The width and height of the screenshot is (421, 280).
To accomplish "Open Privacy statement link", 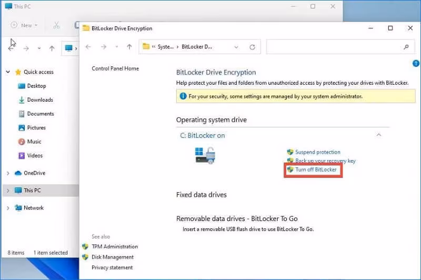I will click(112, 267).
